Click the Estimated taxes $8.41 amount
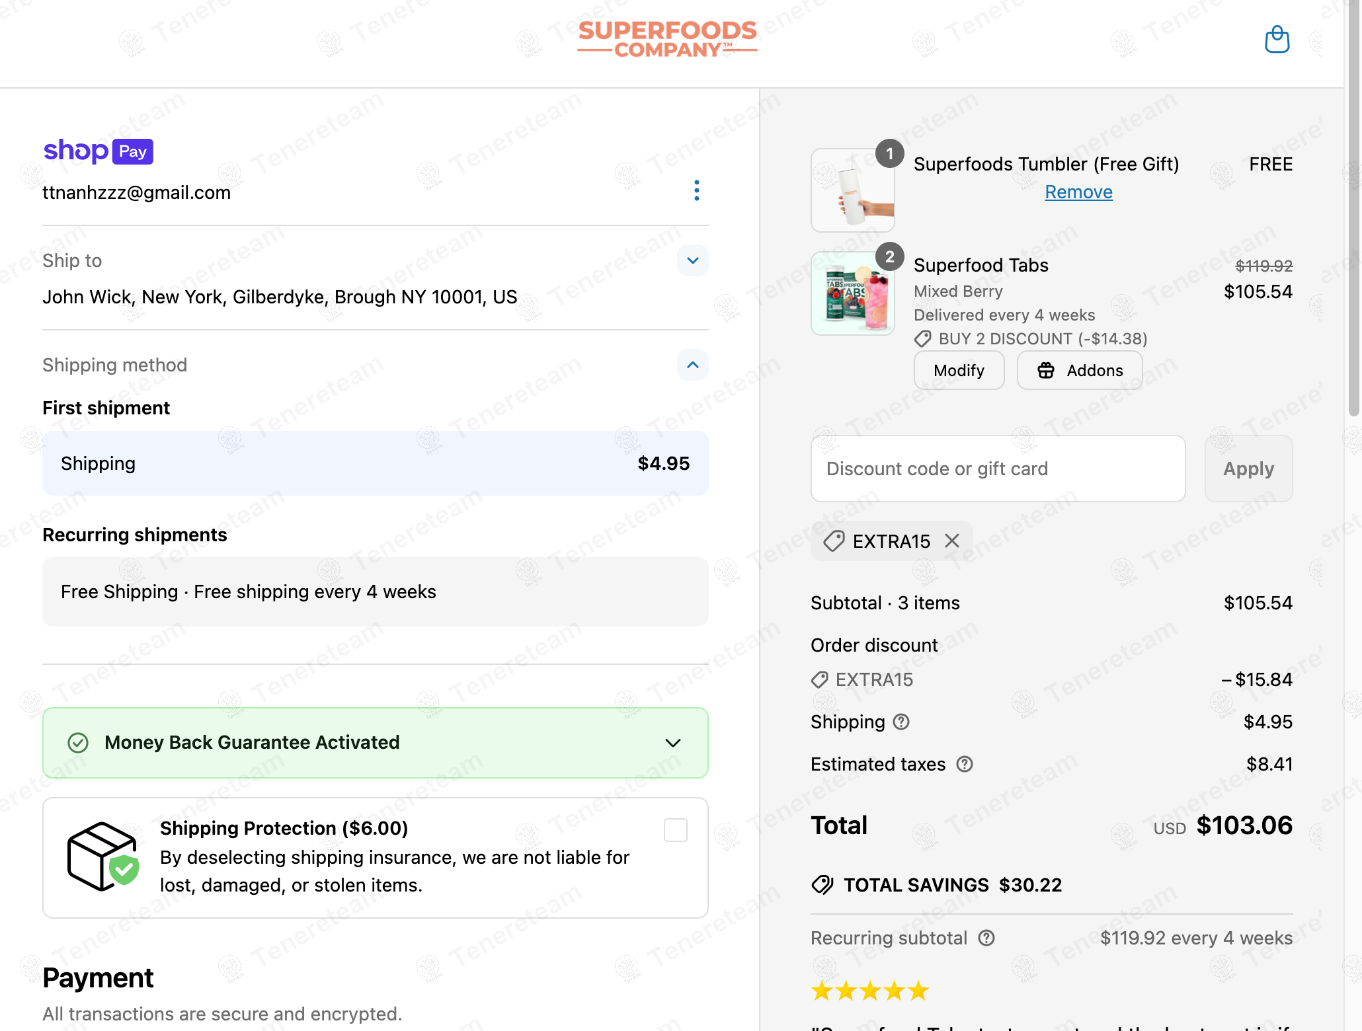This screenshot has height=1031, width=1362. click(1269, 764)
